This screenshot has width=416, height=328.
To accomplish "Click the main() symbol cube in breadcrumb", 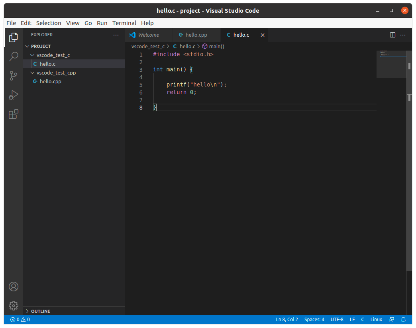I will pos(204,47).
